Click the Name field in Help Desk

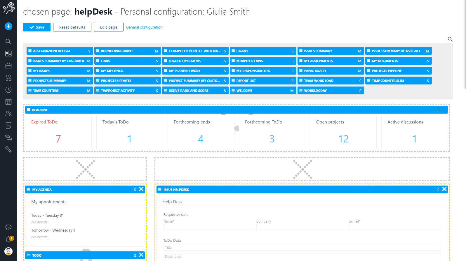pos(209,227)
